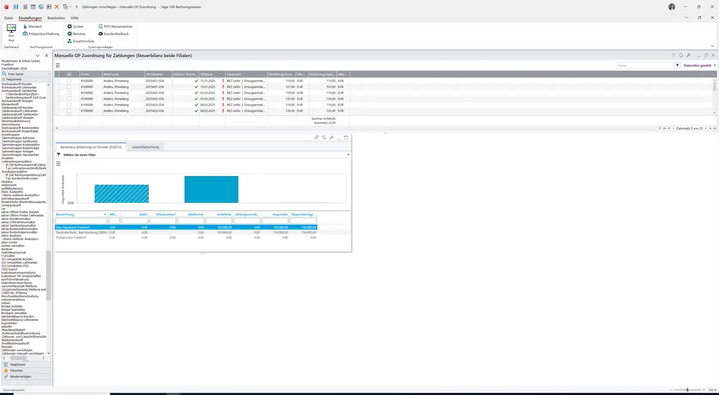Open the Datei menu
Image resolution: width=719 pixels, height=395 pixels.
click(8, 18)
